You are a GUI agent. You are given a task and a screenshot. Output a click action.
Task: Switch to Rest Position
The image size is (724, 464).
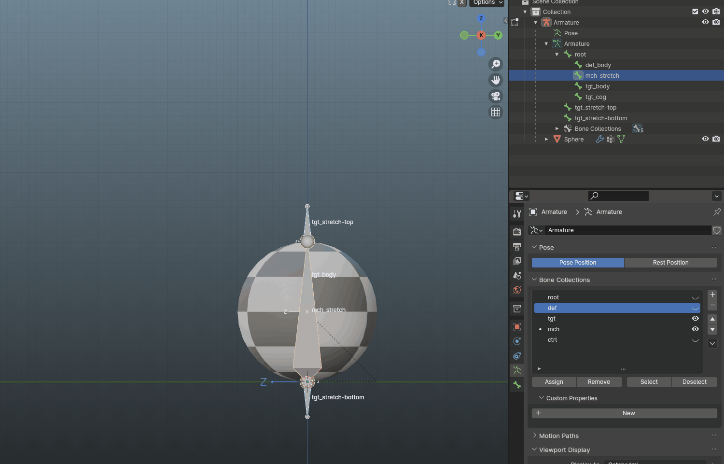point(670,263)
